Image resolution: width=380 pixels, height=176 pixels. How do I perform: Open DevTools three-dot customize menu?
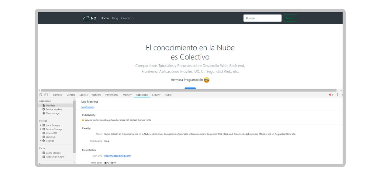tap(337, 95)
